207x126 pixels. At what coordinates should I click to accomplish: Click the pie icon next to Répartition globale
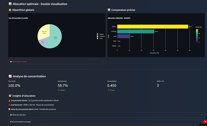pyautogui.click(x=10, y=10)
